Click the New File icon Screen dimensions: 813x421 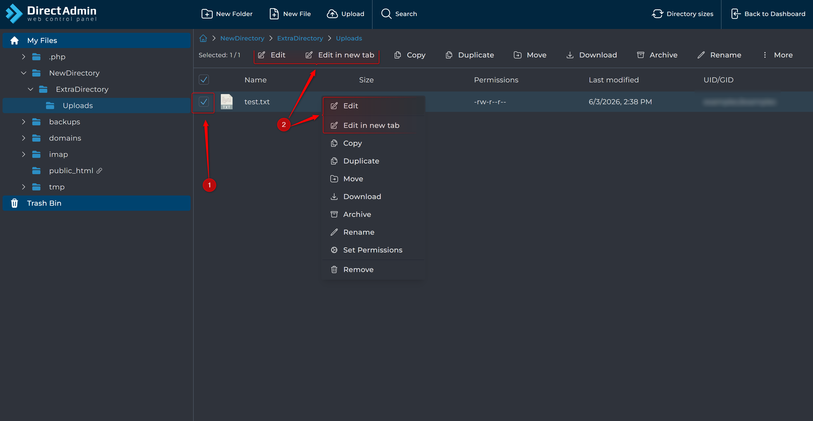tap(274, 14)
